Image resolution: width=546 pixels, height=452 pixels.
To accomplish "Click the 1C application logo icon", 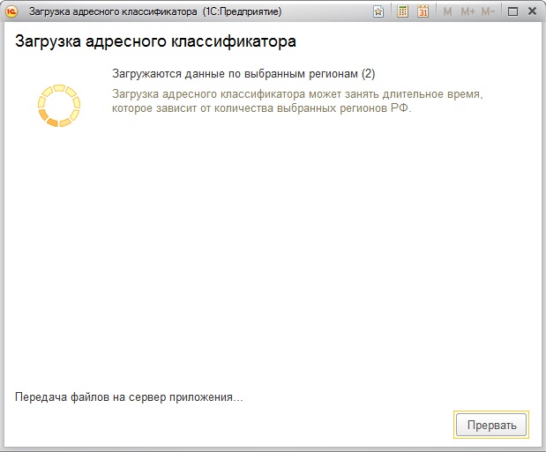I will [12, 11].
